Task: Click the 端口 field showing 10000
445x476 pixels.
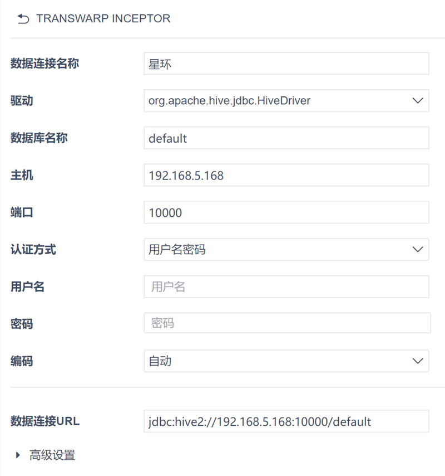Action: (x=286, y=212)
